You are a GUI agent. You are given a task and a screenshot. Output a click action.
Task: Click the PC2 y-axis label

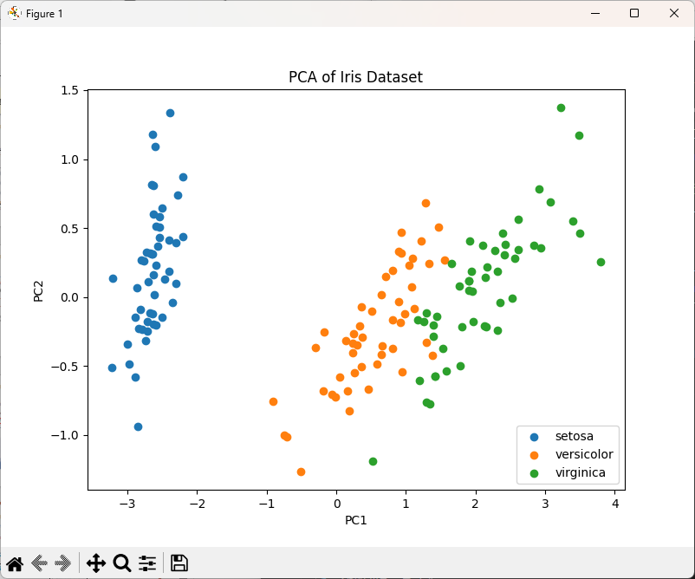pos(39,289)
